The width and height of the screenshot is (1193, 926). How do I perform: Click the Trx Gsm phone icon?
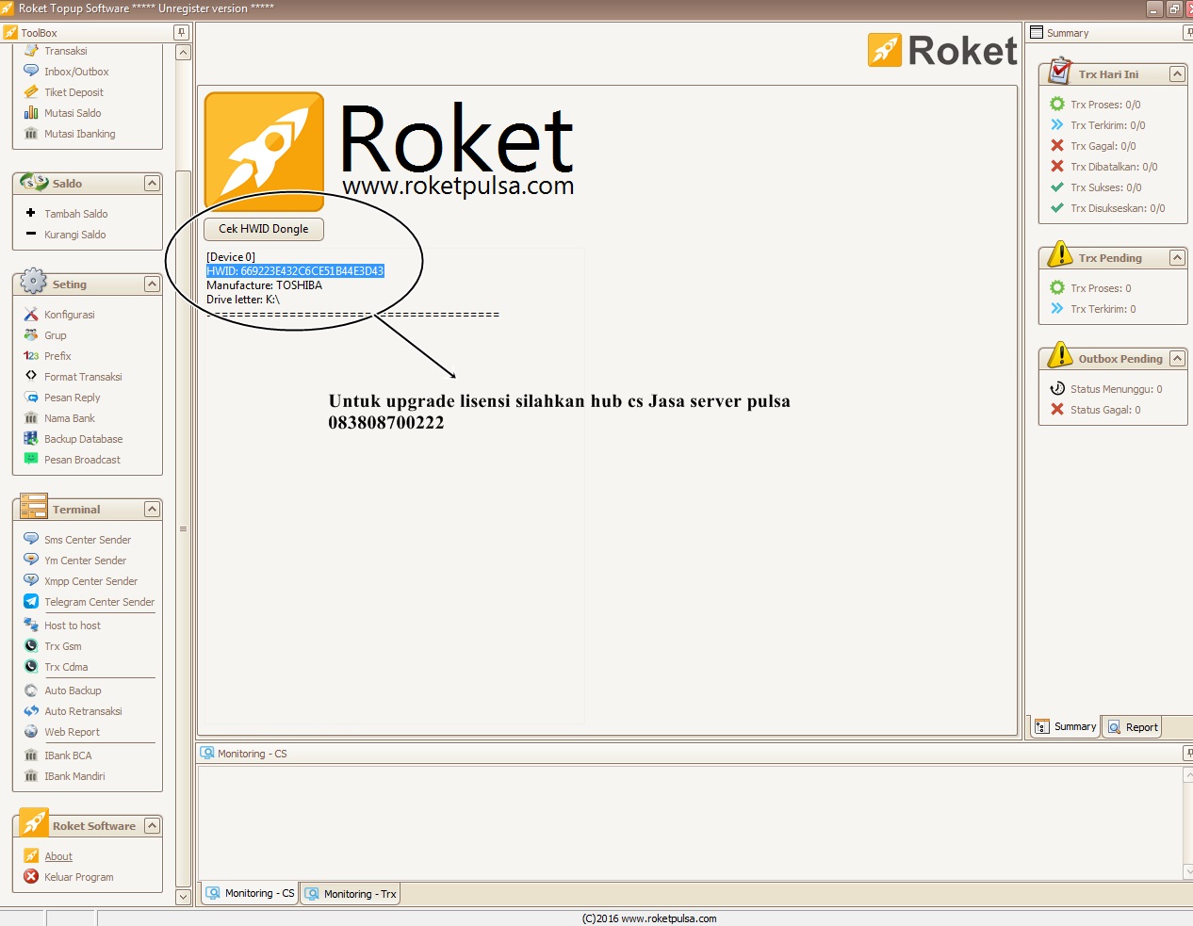pyautogui.click(x=31, y=645)
